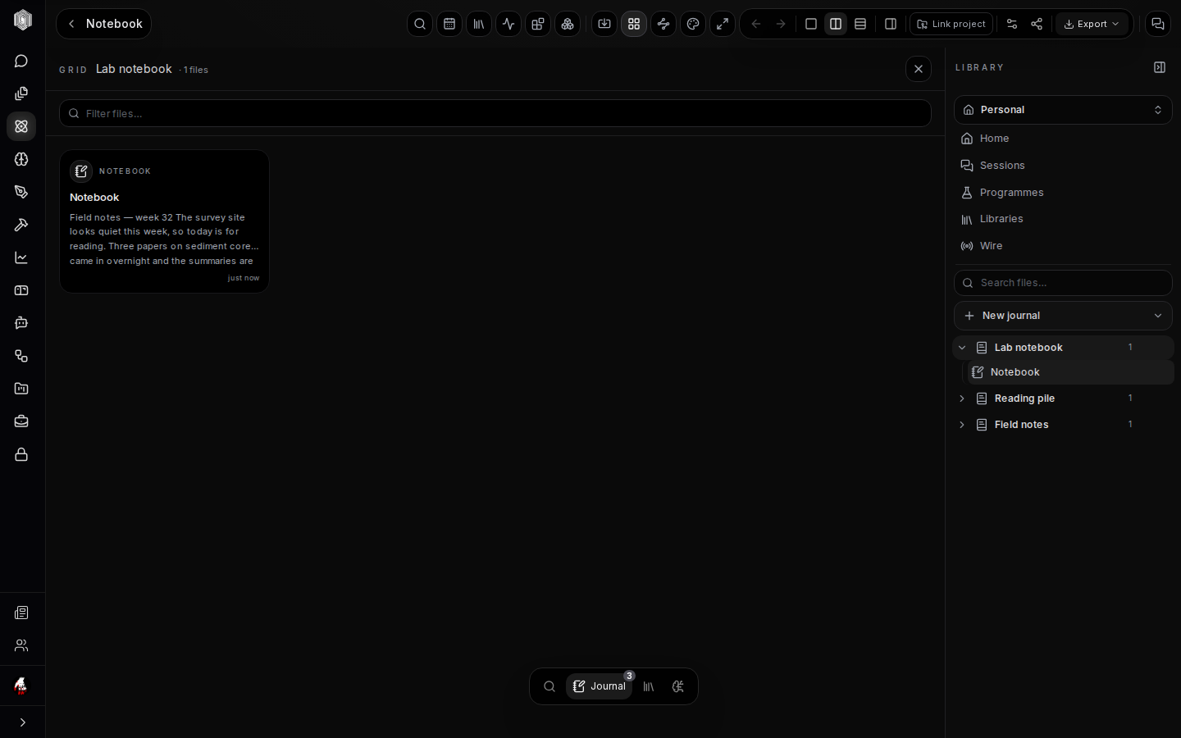Open the pen nib sidebar icon
The width and height of the screenshot is (1181, 738).
(x=21, y=193)
